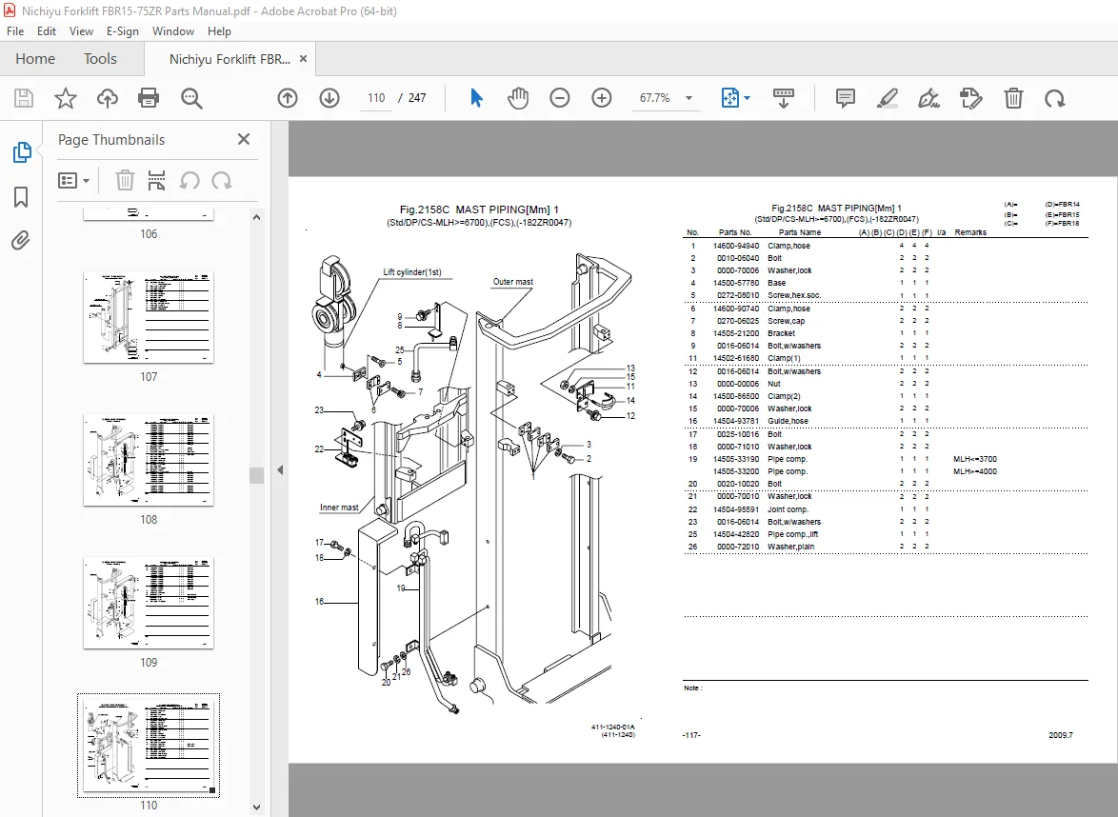Open the Window menu
Screen dimensions: 1118x817
point(173,31)
